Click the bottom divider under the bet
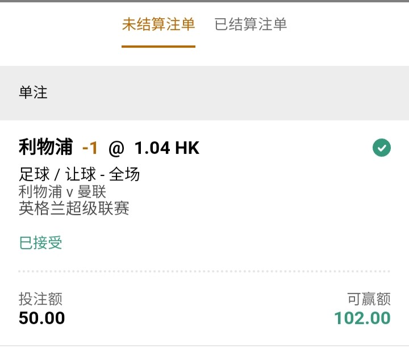Screen dimensions: 409x353 204,346
